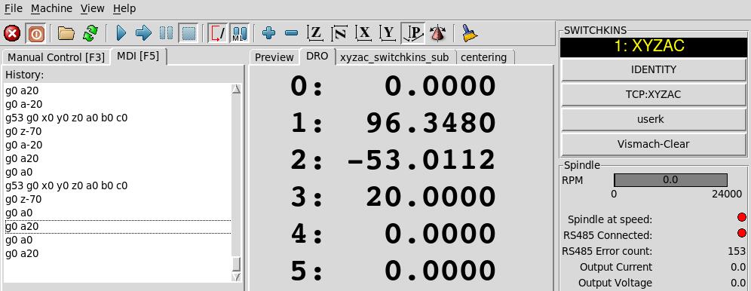Select perspective view P icon
Screen dimensions: 751x291
point(413,33)
